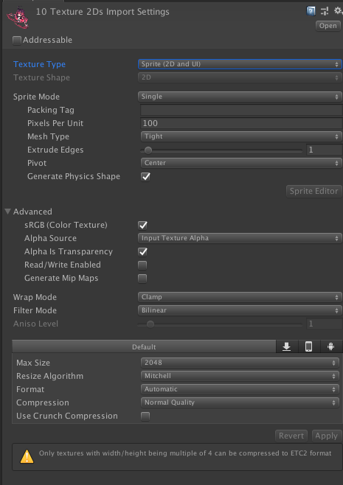
Task: Uncheck Generate Physics Shape
Action: coord(145,177)
